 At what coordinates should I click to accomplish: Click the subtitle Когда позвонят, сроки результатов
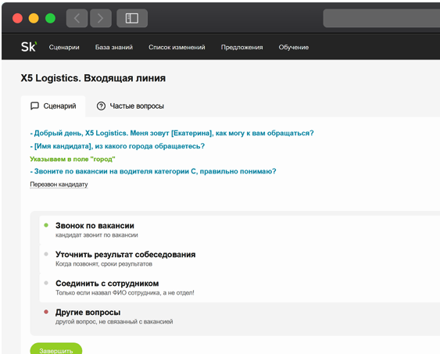coord(104,264)
